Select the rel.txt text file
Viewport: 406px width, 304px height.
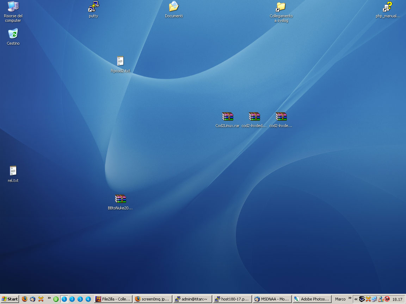tap(13, 171)
